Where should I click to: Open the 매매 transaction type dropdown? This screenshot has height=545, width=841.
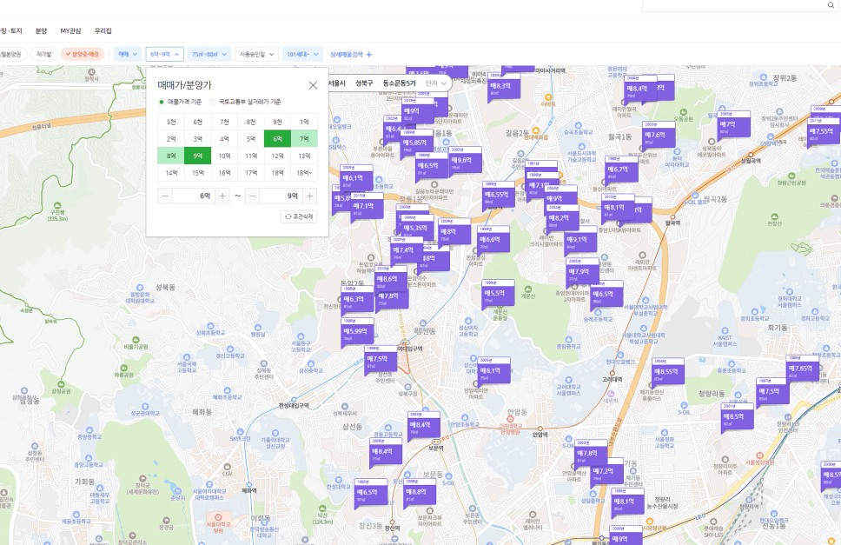(x=128, y=54)
